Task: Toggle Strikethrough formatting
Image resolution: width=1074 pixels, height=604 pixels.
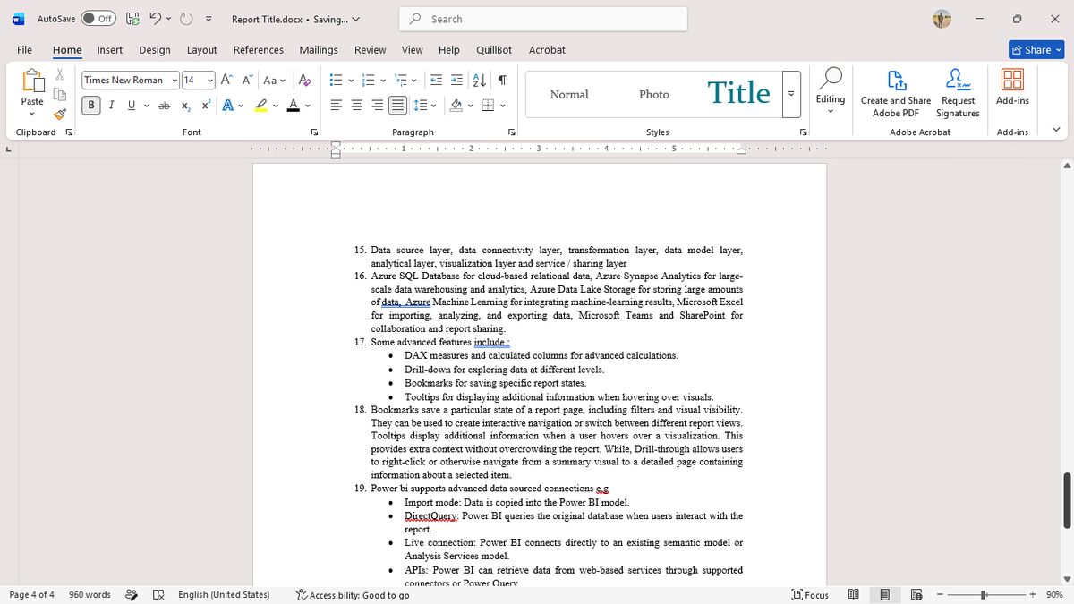Action: [165, 106]
